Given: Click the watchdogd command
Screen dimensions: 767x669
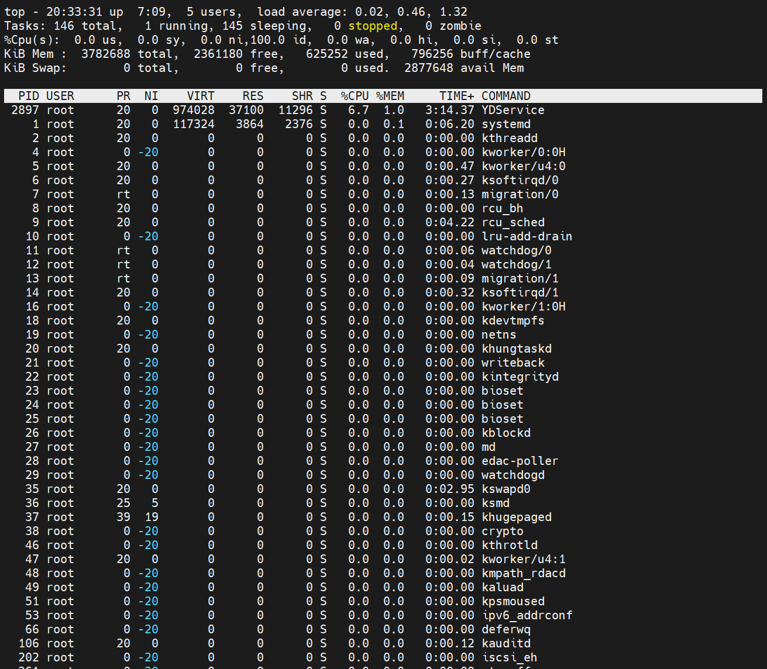Looking at the screenshot, I should click(513, 475).
